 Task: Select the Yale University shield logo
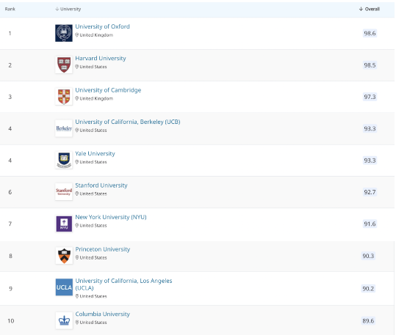click(x=64, y=160)
